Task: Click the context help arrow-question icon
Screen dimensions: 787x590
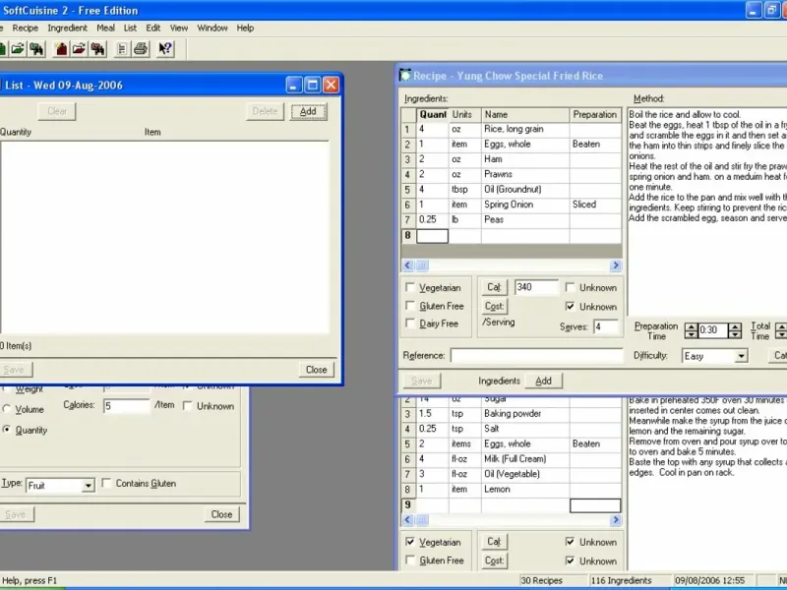Action: click(x=166, y=48)
